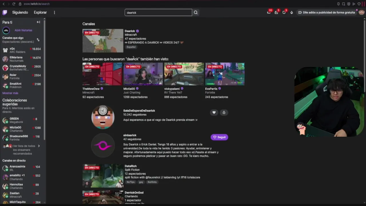Select Hanncitaa in live channels
366x206 pixels.
pos(22,186)
